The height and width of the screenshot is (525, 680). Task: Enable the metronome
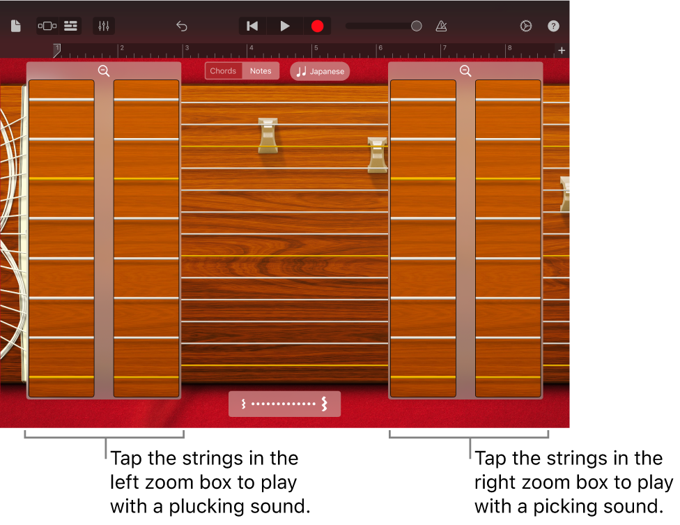441,26
